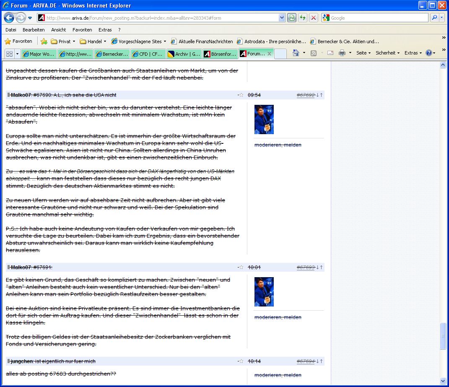This screenshot has width=449, height=387.
Task: Open Bernecker & Cie. favorite link
Action: pyautogui.click(x=345, y=42)
